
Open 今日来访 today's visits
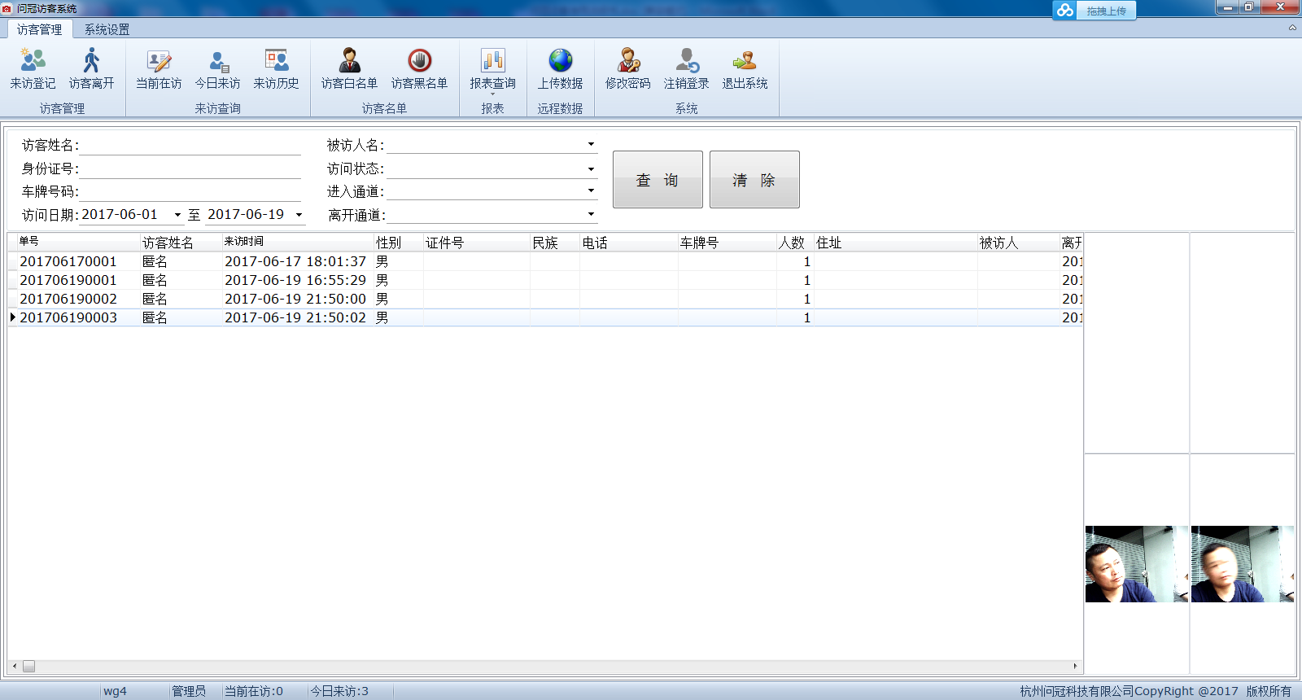[217, 68]
